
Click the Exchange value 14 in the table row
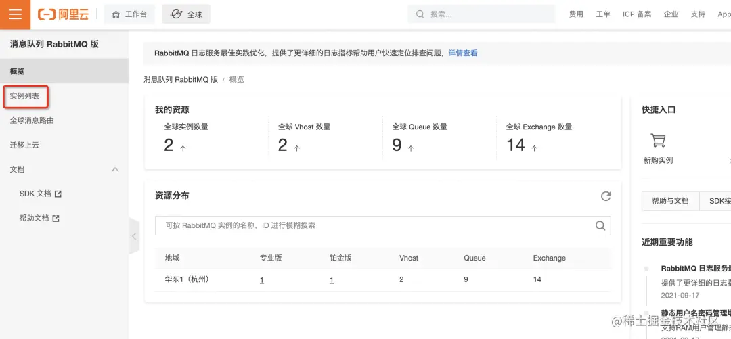tap(537, 279)
